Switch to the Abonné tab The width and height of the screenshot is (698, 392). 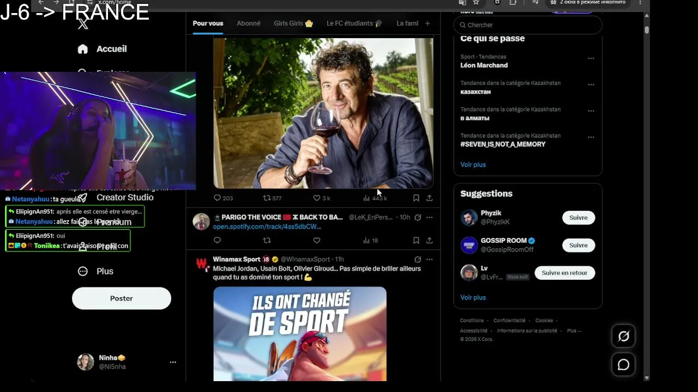(249, 23)
